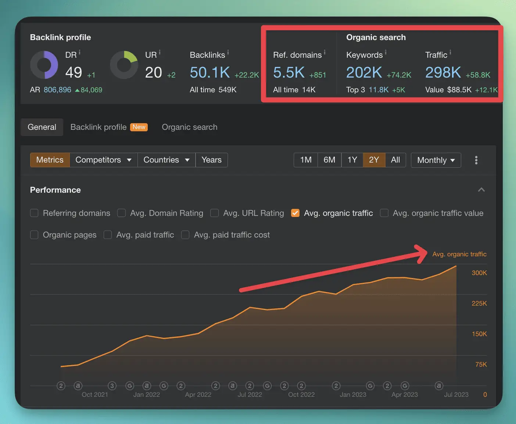Screen dimensions: 516x424
Task: Click the '2' marker above Jul 2022
Action: 250,386
